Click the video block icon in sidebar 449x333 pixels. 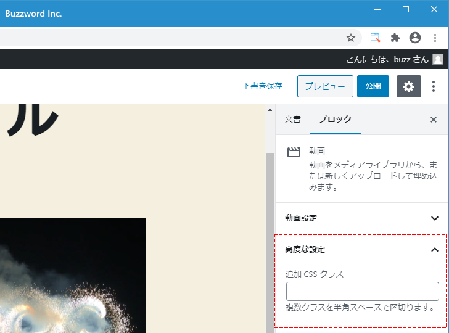tap(294, 152)
